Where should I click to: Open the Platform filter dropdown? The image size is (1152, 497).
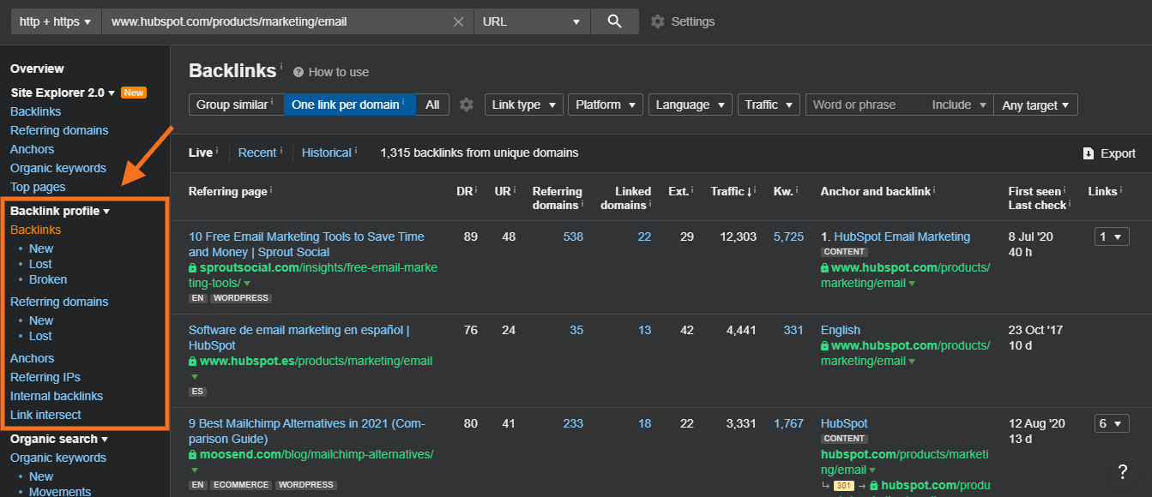point(605,104)
